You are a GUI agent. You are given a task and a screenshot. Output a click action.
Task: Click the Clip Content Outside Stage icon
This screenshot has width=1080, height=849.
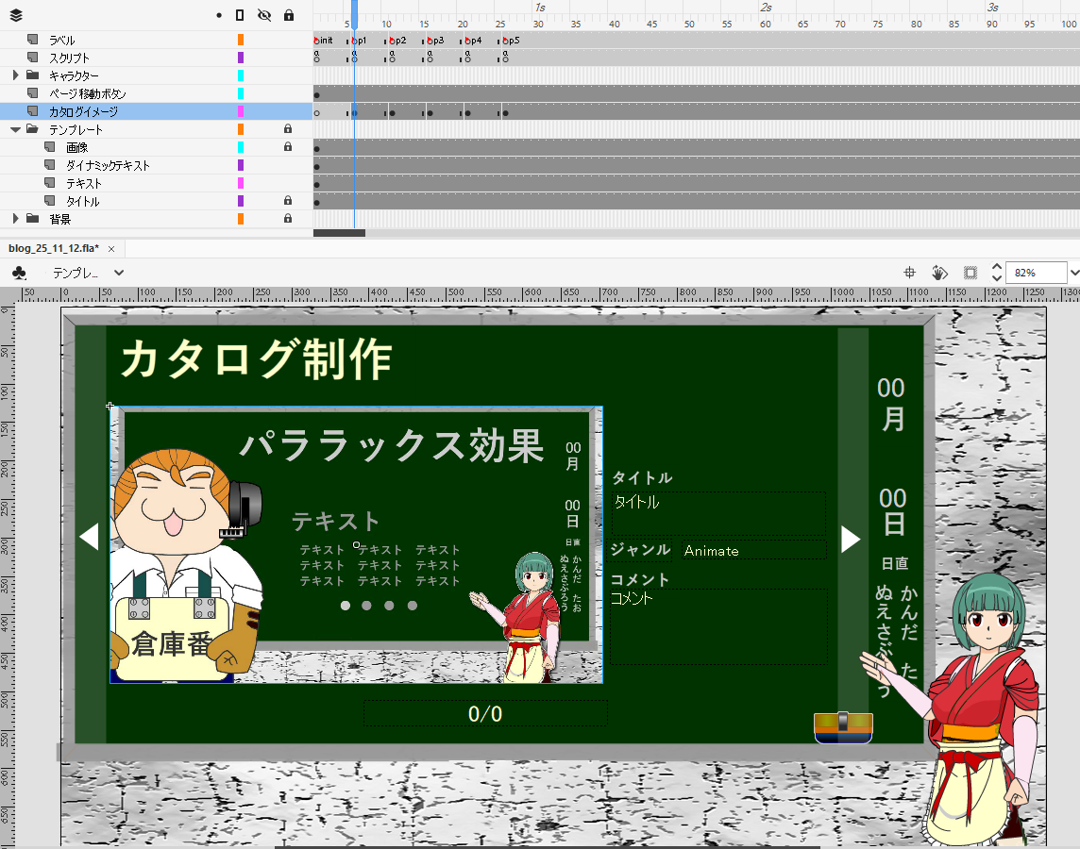pyautogui.click(x=969, y=273)
